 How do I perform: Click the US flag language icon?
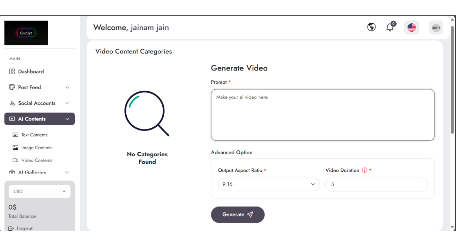coord(412,28)
